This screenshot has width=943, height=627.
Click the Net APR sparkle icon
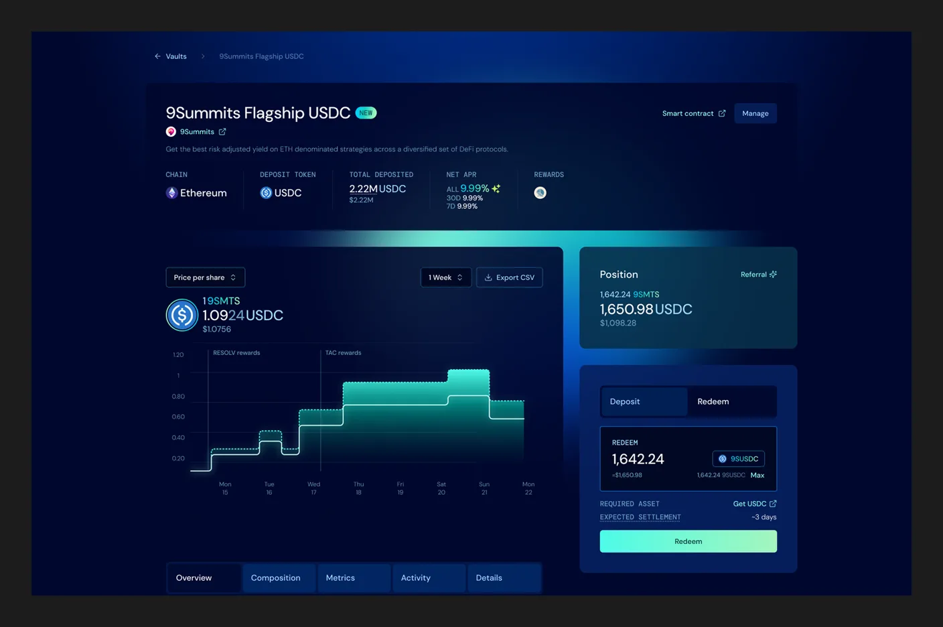click(x=496, y=189)
